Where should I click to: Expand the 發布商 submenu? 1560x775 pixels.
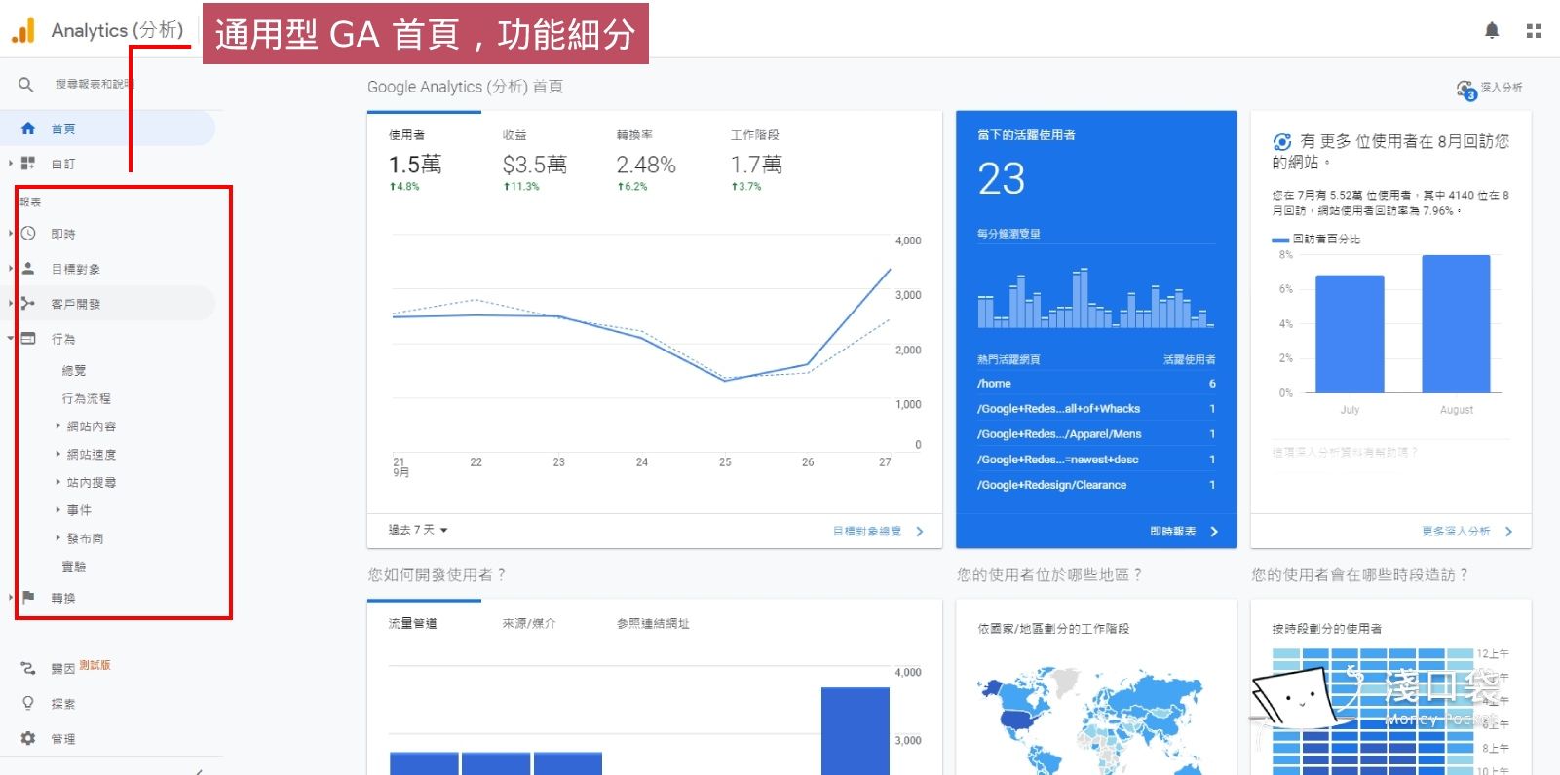pos(58,537)
